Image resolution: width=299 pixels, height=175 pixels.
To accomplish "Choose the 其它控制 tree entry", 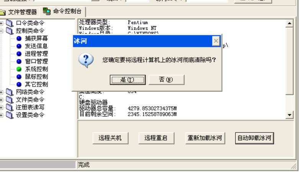I will pos(36,84).
